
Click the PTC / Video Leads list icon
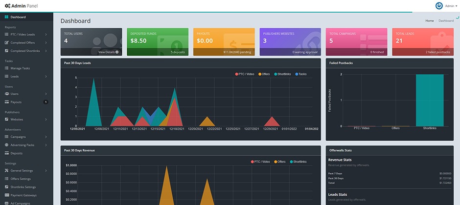(6, 34)
